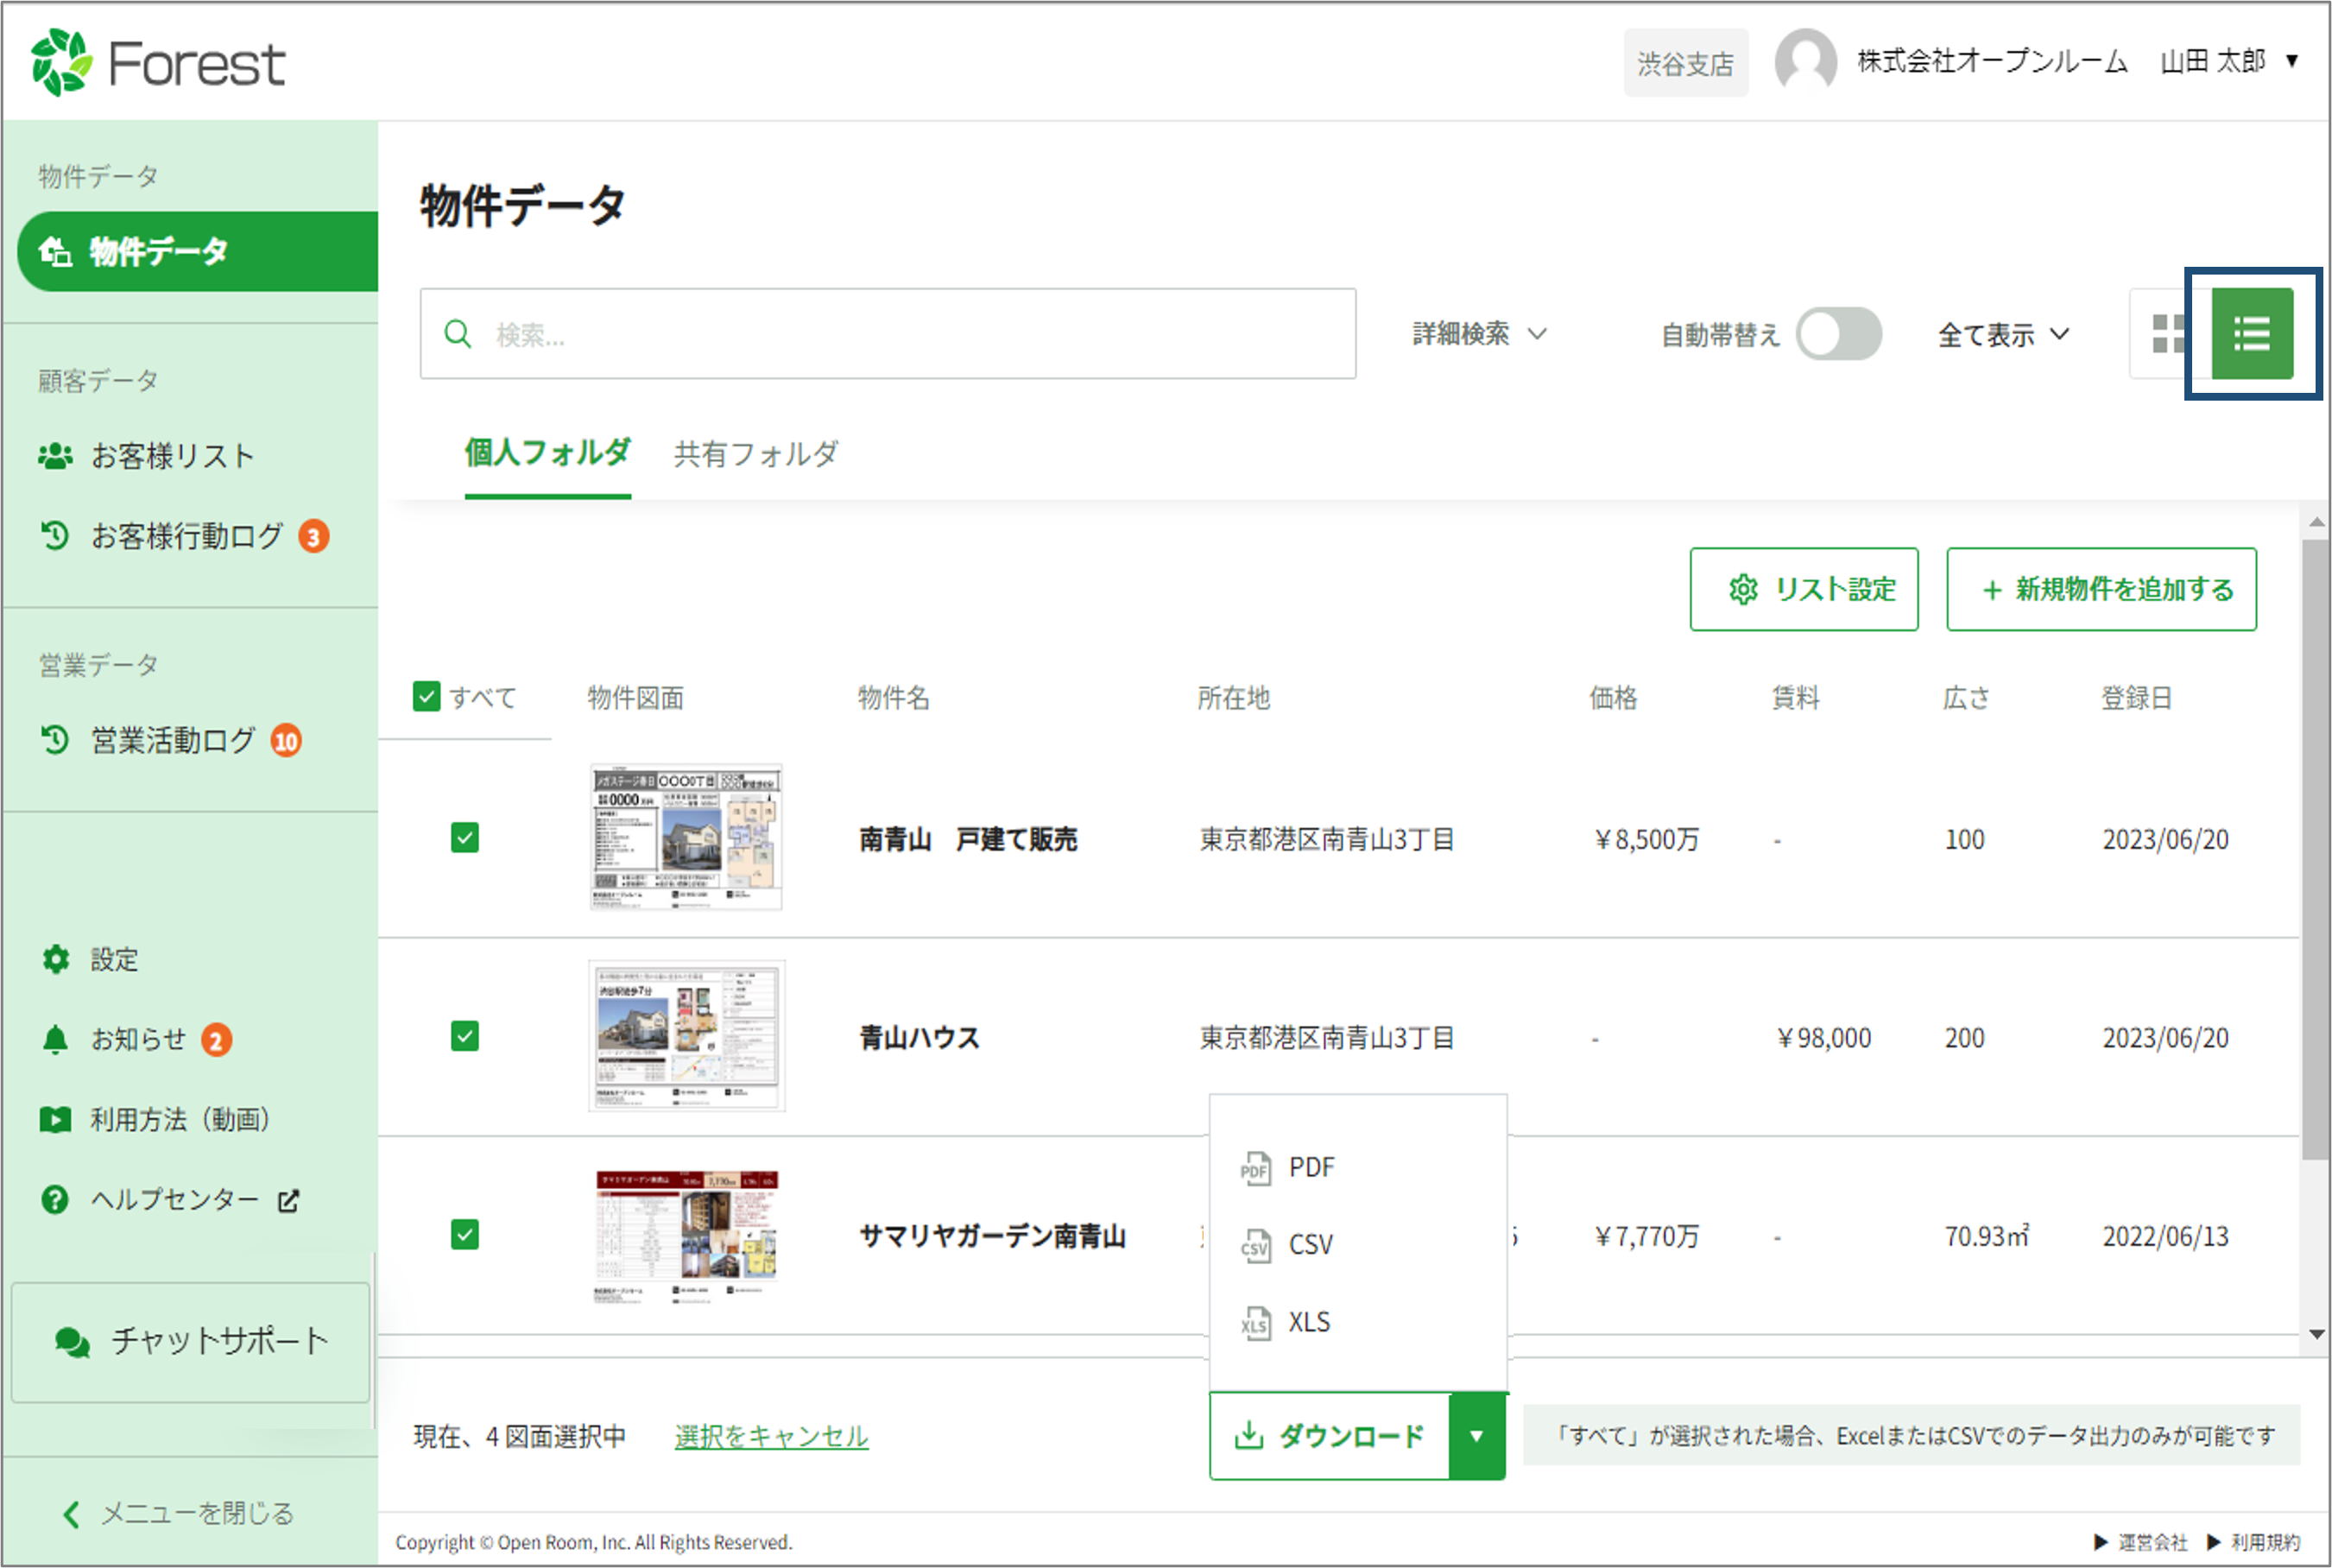Switch to grid view icon
Viewport: 2332px width, 1568px height.
tap(2167, 334)
